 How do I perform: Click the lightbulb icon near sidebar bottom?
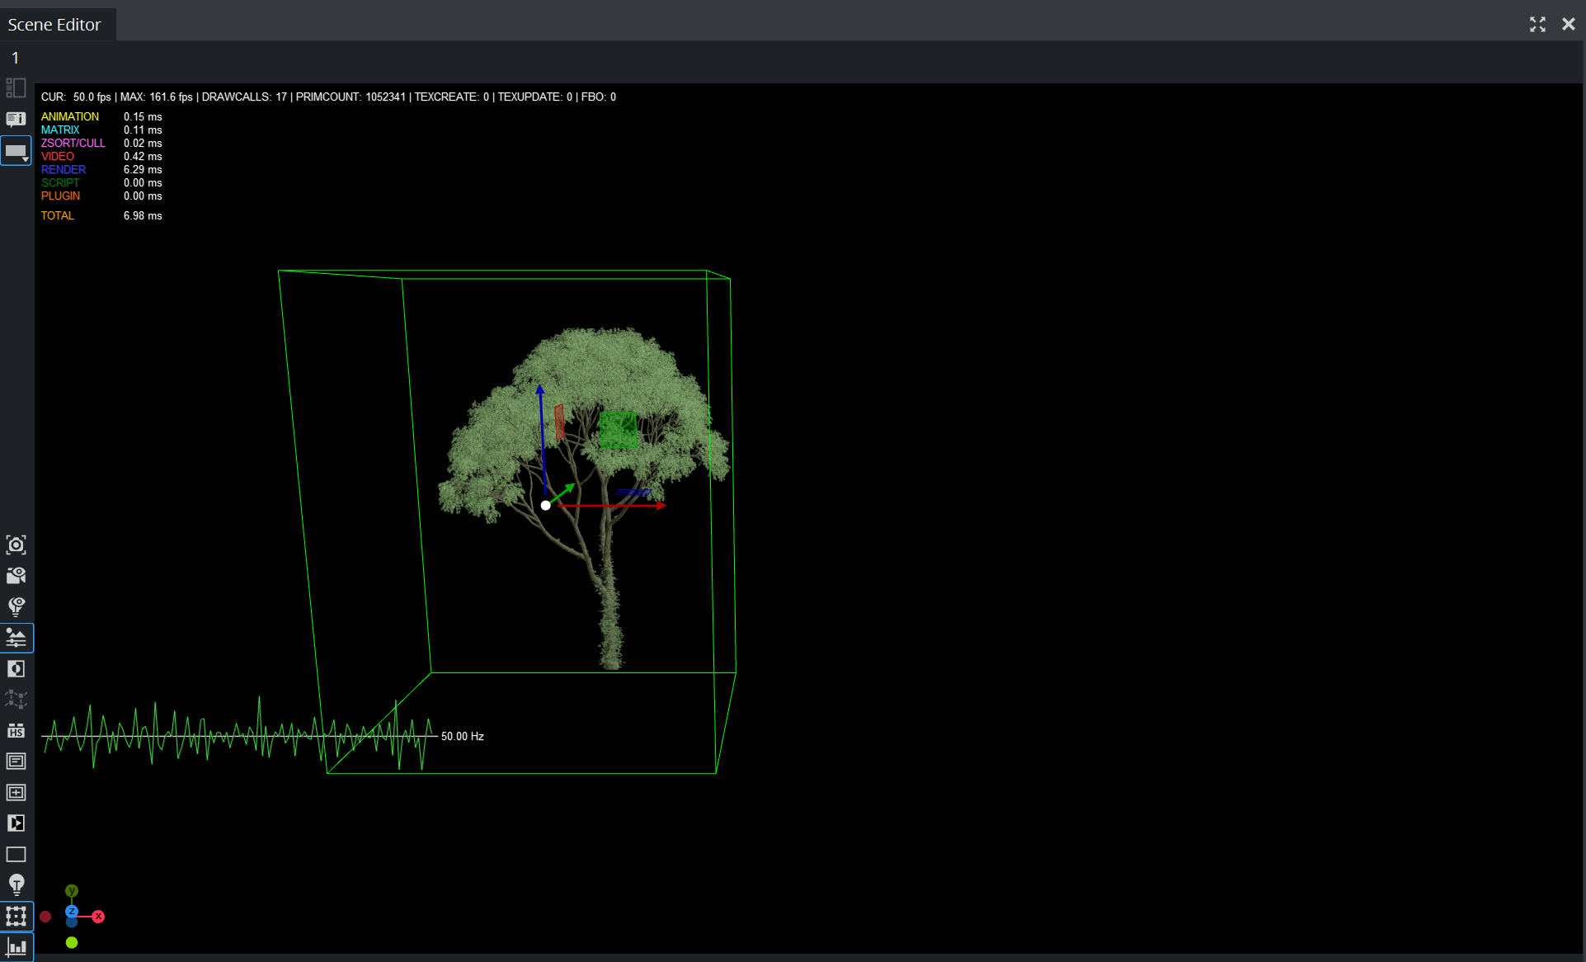point(16,884)
